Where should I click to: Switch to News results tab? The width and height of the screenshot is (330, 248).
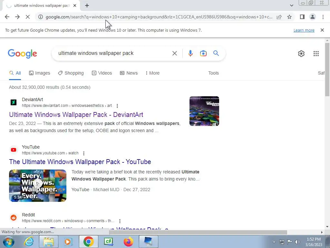[x=129, y=73]
